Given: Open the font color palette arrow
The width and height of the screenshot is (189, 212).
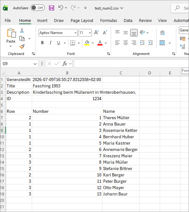Looking at the screenshot, I should click(106, 43).
